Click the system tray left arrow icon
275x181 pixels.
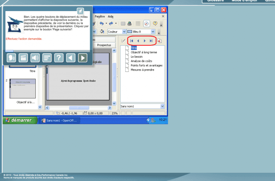pos(148,120)
